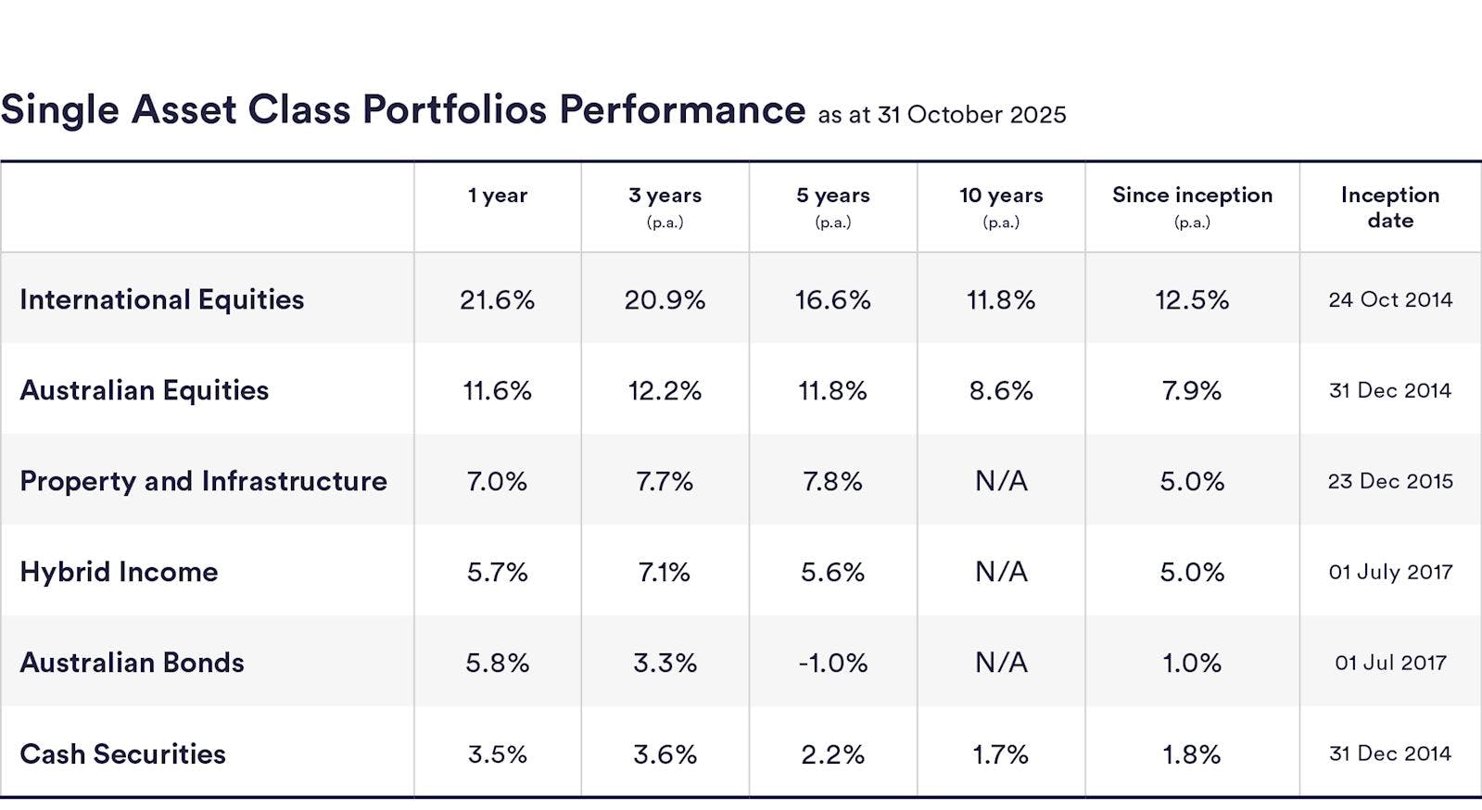Click the 1 year column header
The width and height of the screenshot is (1482, 810).
coord(497,196)
